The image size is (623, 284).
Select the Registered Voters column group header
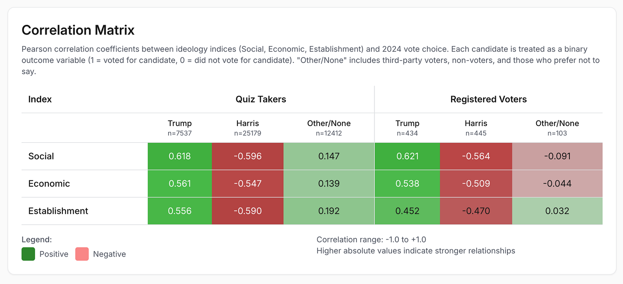coord(488,100)
